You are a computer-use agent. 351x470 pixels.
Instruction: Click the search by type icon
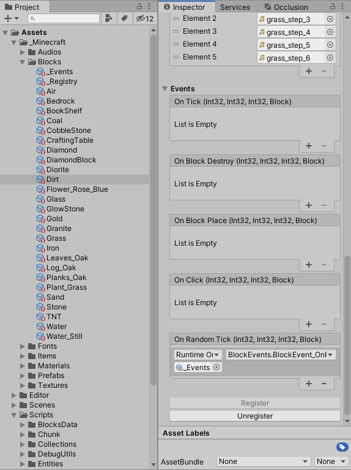(x=109, y=18)
